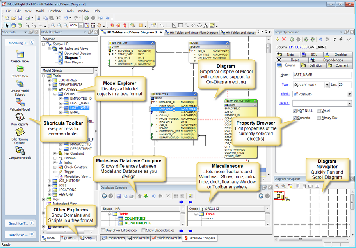
Task: Enable the Primary Key checkbox
Action: 318,117
